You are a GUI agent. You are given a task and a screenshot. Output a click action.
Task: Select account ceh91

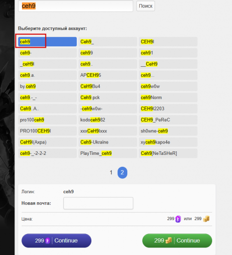pyautogui.click(x=168, y=53)
